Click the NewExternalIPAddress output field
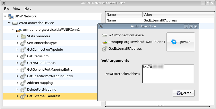Viewport: 216px width, 109px height. coord(168,74)
